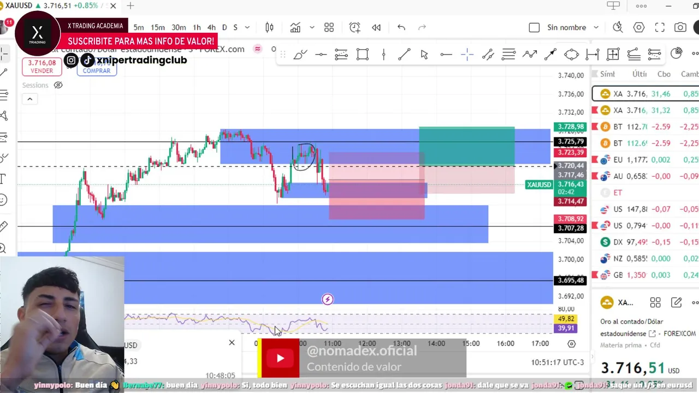Viewport: 699px width, 393px height.
Task: Switch to the 4h timeframe
Action: point(211,27)
